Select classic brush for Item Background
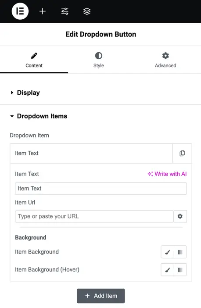Image resolution: width=201 pixels, height=308 pixels. 167,252
